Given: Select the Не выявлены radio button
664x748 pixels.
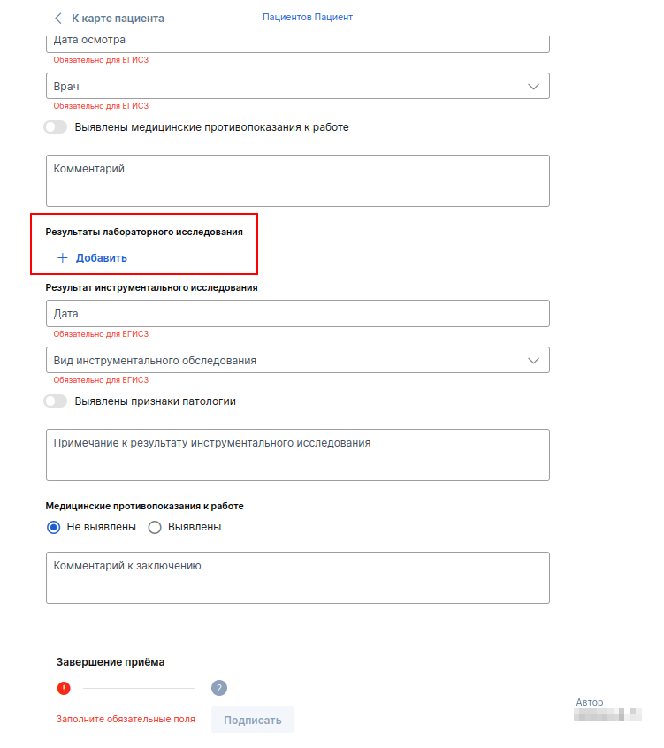Looking at the screenshot, I should tap(53, 527).
